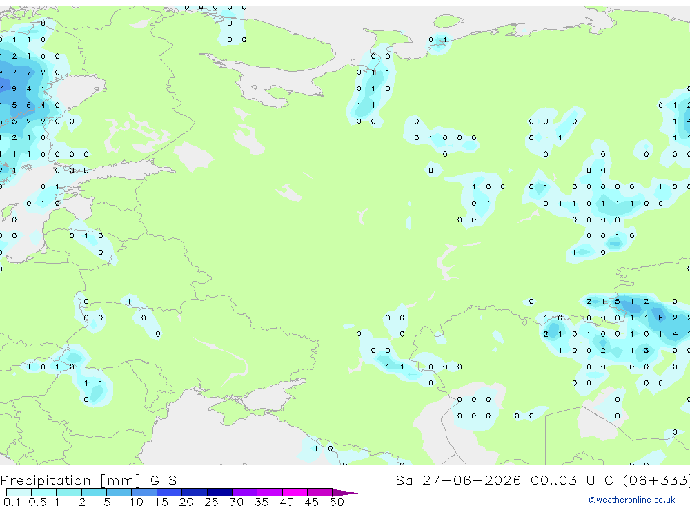Pick the 10–15 mm legend swatch

click(x=144, y=492)
